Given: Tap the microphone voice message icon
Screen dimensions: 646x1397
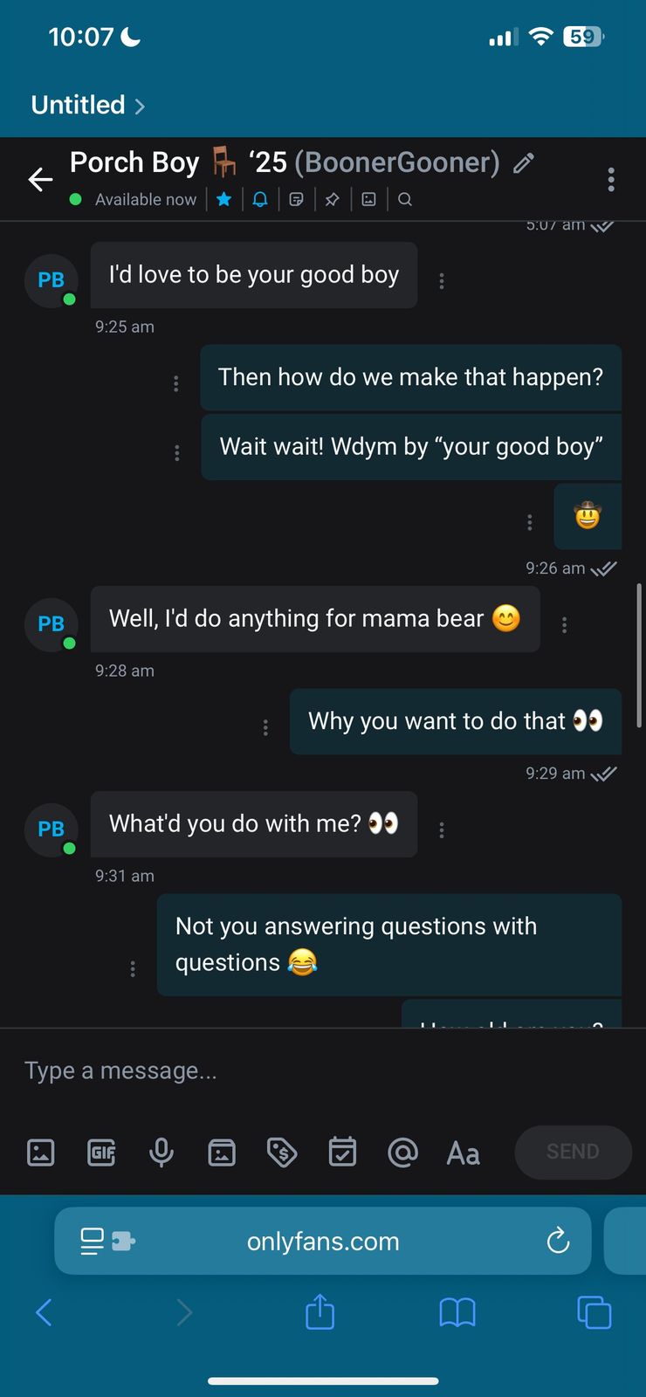Looking at the screenshot, I should click(x=161, y=1153).
